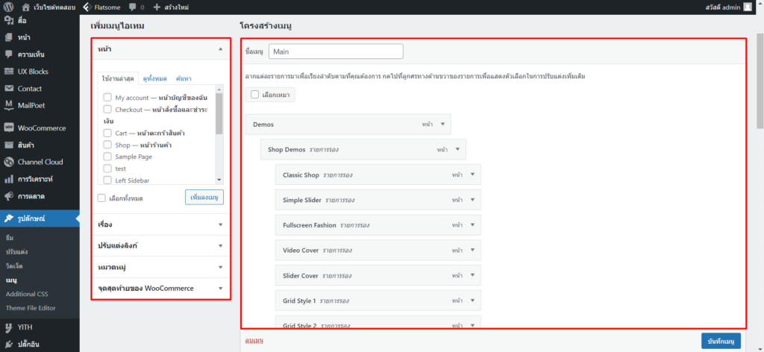Click the WooCommerce icon in sidebar
This screenshot has width=764, height=352.
pyautogui.click(x=8, y=128)
